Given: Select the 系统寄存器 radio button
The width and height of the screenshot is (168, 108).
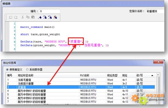Looking at the screenshot, I should (27, 70).
